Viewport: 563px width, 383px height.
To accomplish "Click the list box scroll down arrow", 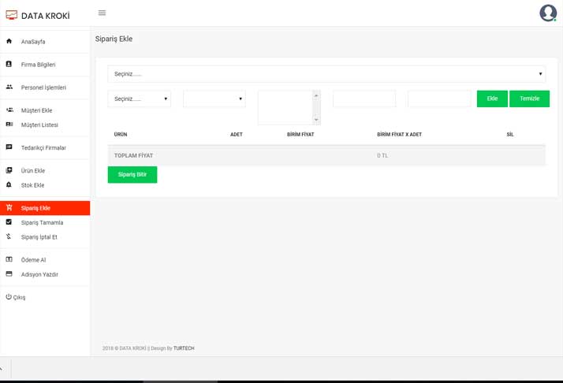I will click(x=316, y=120).
